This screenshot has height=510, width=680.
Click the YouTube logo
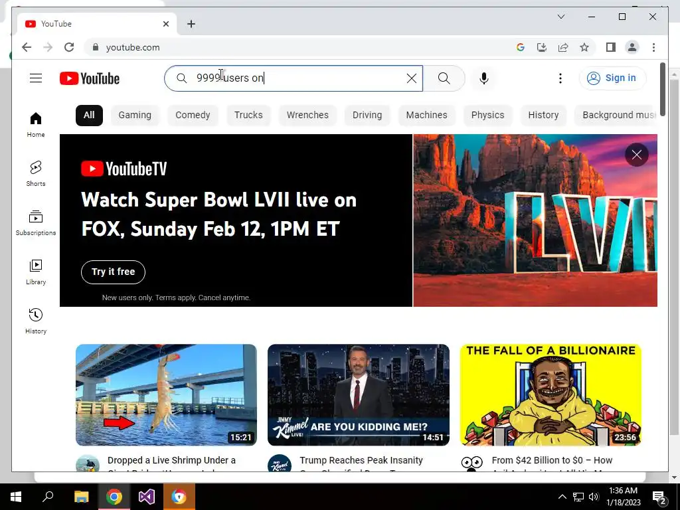point(90,78)
